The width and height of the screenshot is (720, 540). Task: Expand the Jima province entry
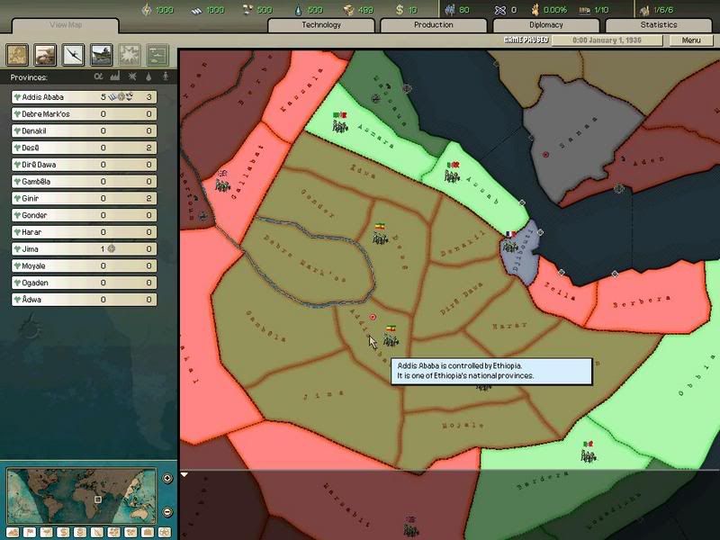click(x=18, y=248)
